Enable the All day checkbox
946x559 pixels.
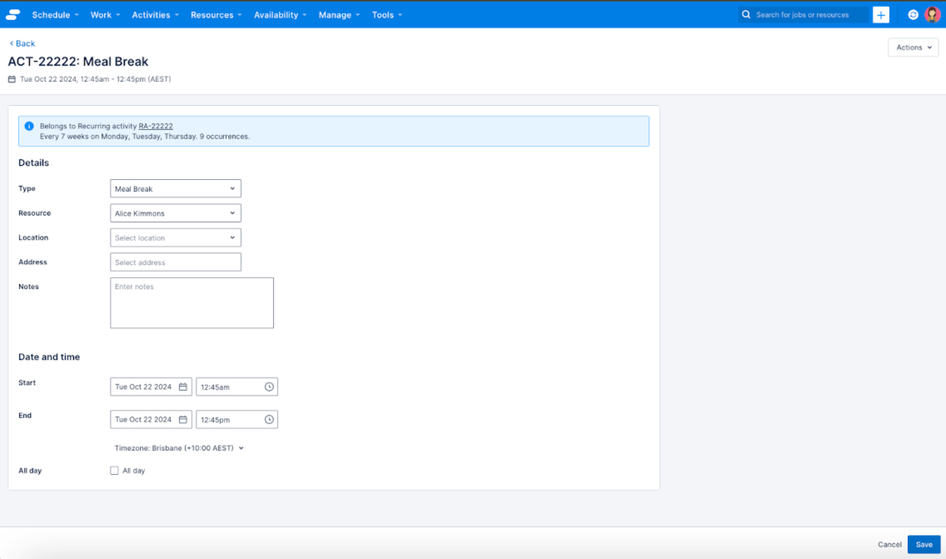(114, 471)
